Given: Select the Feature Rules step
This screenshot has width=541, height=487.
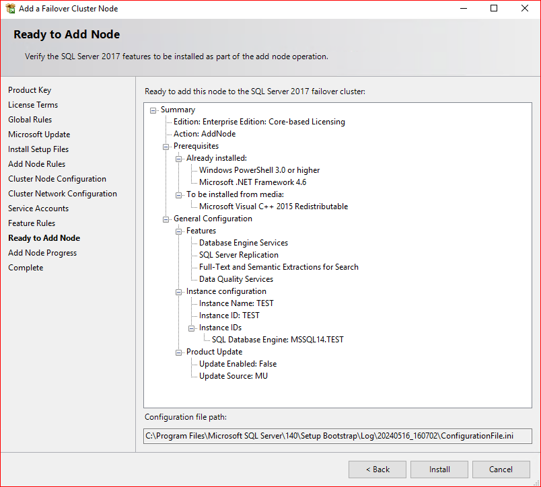Looking at the screenshot, I should (32, 223).
